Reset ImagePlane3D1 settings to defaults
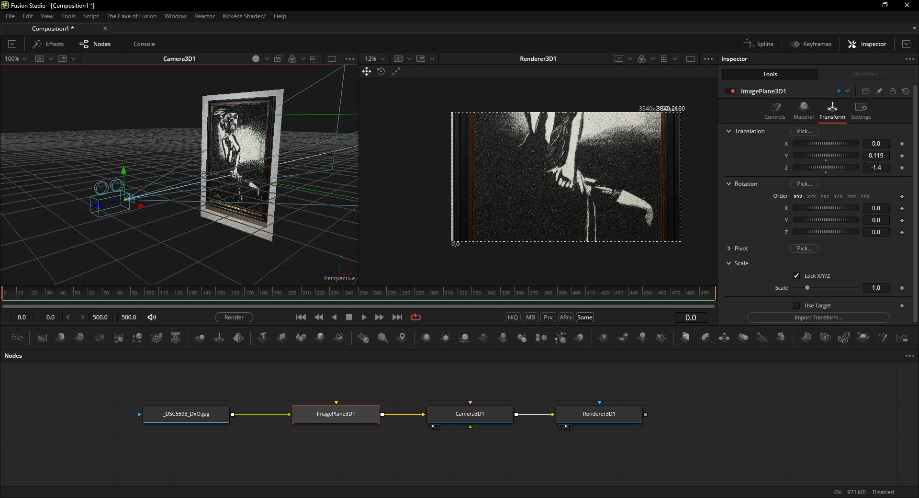Image resolution: width=919 pixels, height=498 pixels. click(906, 91)
